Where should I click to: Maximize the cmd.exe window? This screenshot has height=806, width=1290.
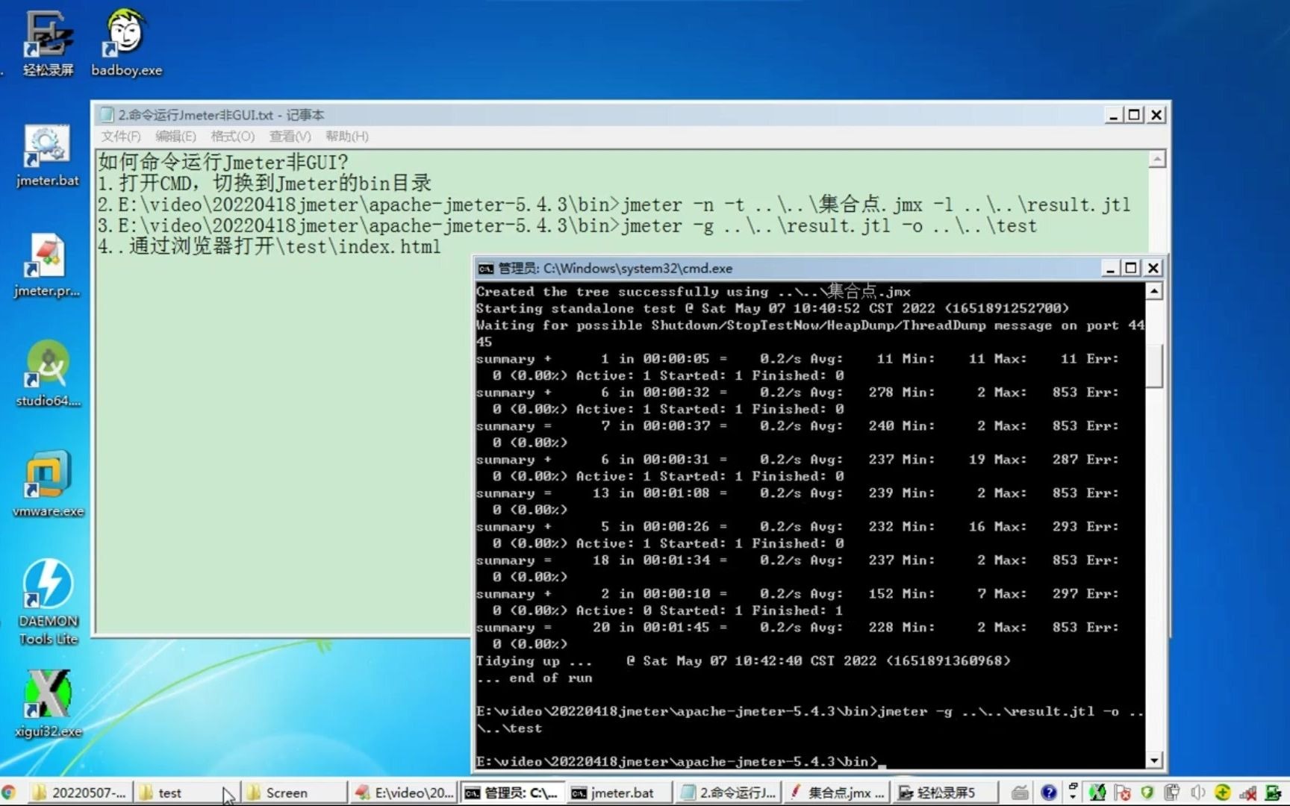(x=1131, y=268)
